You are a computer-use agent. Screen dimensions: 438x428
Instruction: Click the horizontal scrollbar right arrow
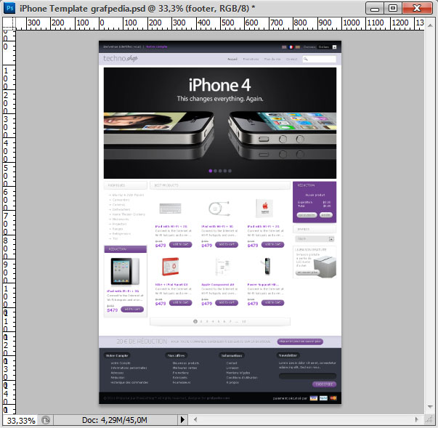416,419
